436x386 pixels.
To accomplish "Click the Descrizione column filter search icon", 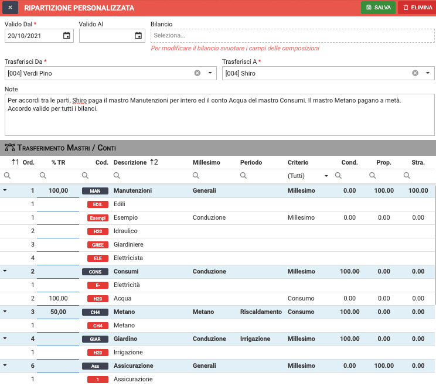I will coord(117,175).
